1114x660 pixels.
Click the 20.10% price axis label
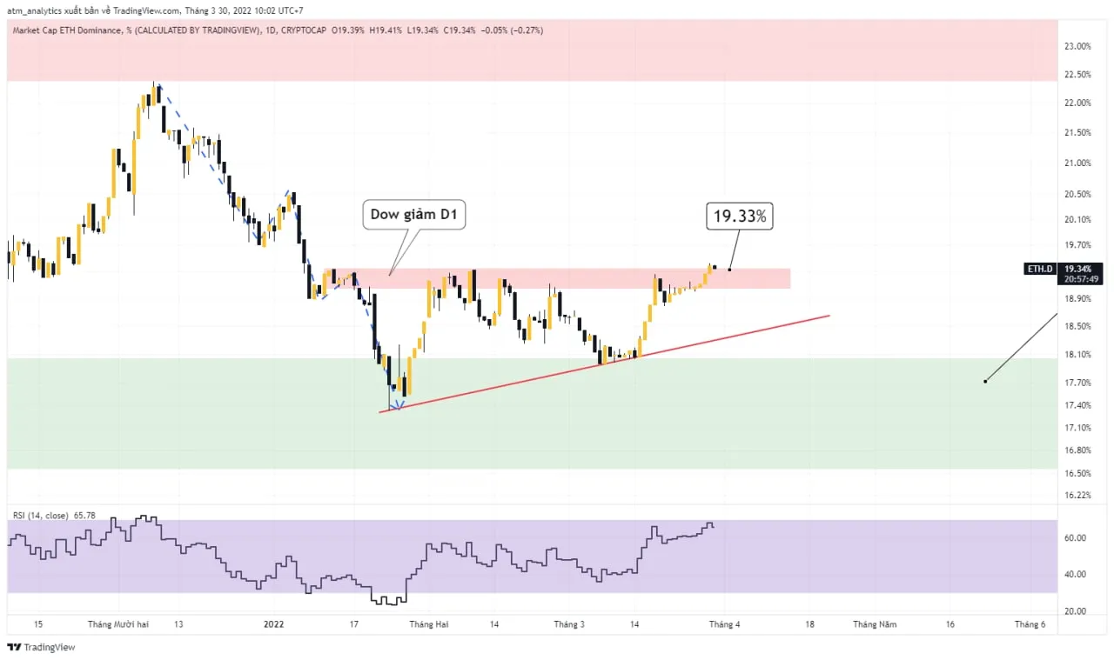[1077, 220]
